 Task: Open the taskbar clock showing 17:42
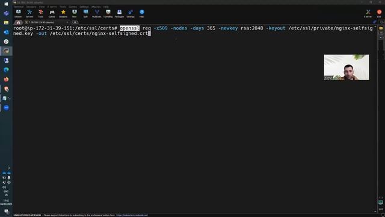coord(6,203)
